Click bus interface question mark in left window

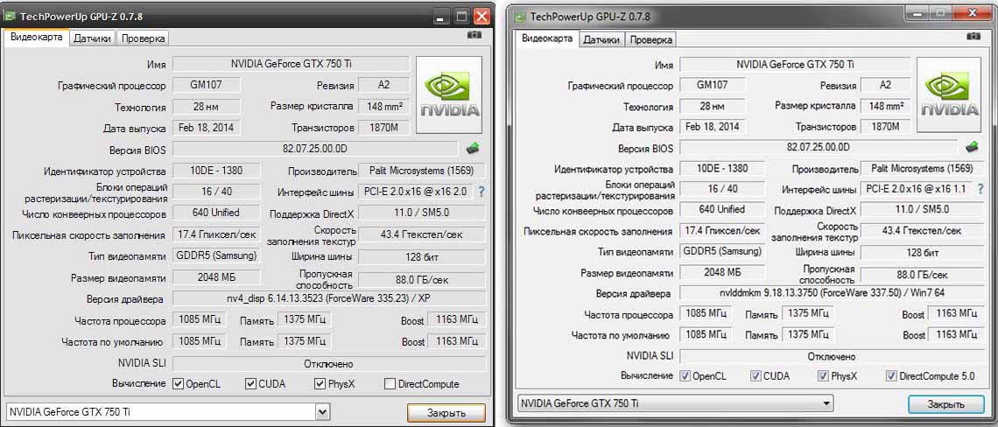click(481, 192)
